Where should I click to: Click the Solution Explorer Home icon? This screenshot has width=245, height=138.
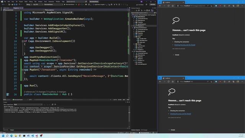pyautogui.click(x=136, y=10)
